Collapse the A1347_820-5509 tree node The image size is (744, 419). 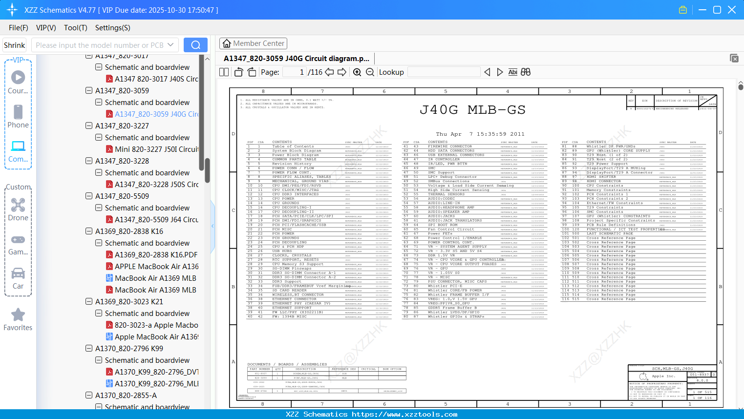click(x=89, y=196)
